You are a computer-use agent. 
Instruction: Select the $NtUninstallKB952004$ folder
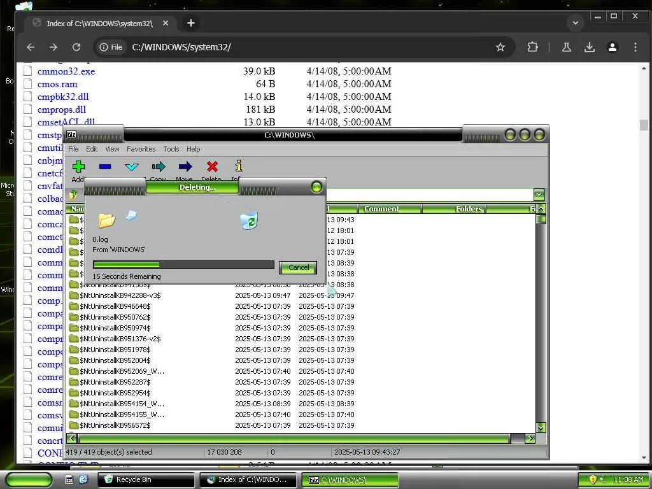115,360
